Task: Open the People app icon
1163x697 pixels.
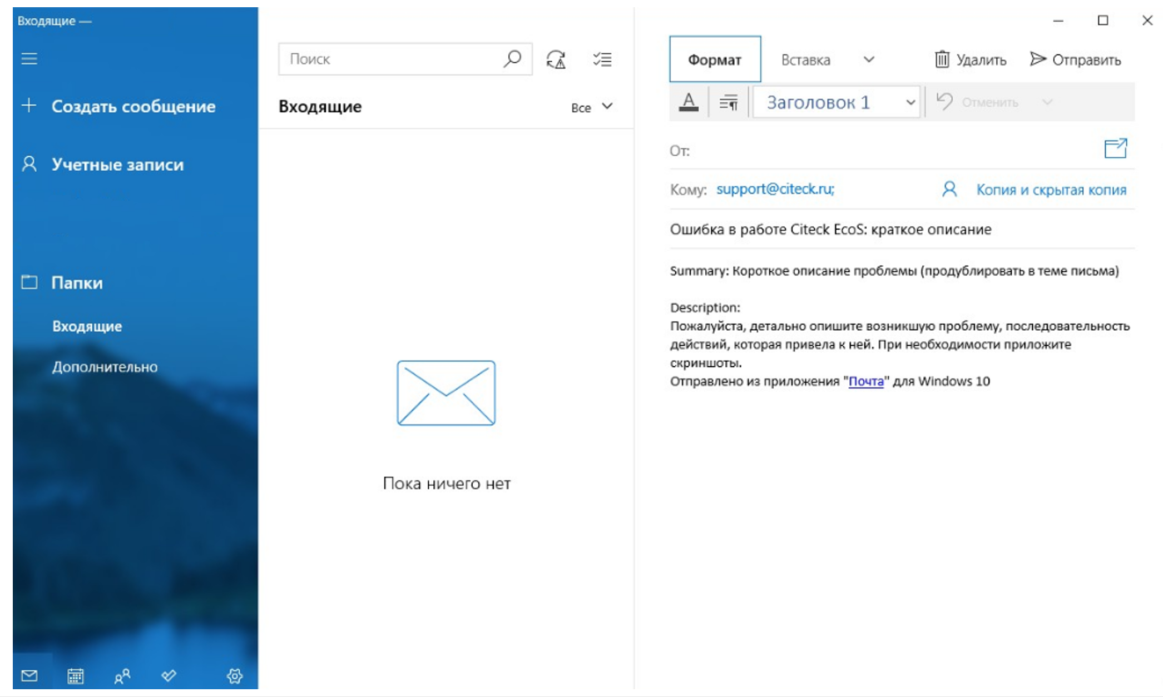Action: pos(122,676)
